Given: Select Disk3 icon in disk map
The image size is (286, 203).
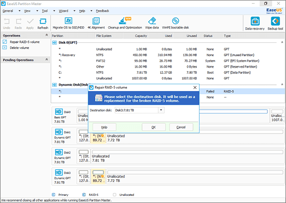Looking at the screenshot, I should pos(59,173).
